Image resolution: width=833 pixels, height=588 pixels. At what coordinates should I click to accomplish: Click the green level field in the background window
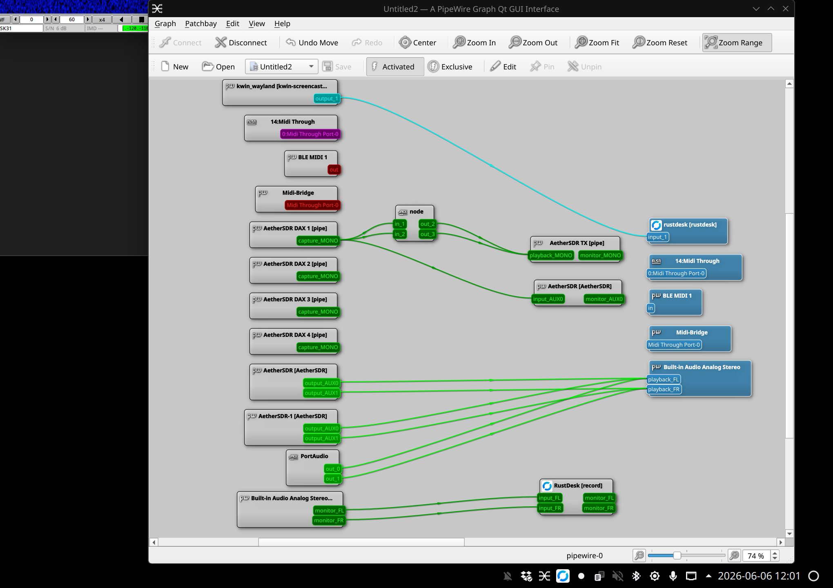pyautogui.click(x=135, y=28)
